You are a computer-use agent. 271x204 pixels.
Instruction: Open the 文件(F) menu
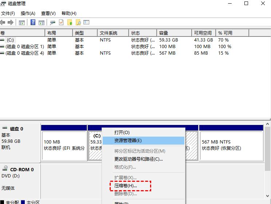pos(8,13)
